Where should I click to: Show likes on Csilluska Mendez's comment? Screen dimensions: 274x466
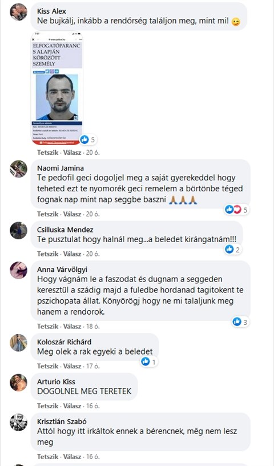[232, 250]
